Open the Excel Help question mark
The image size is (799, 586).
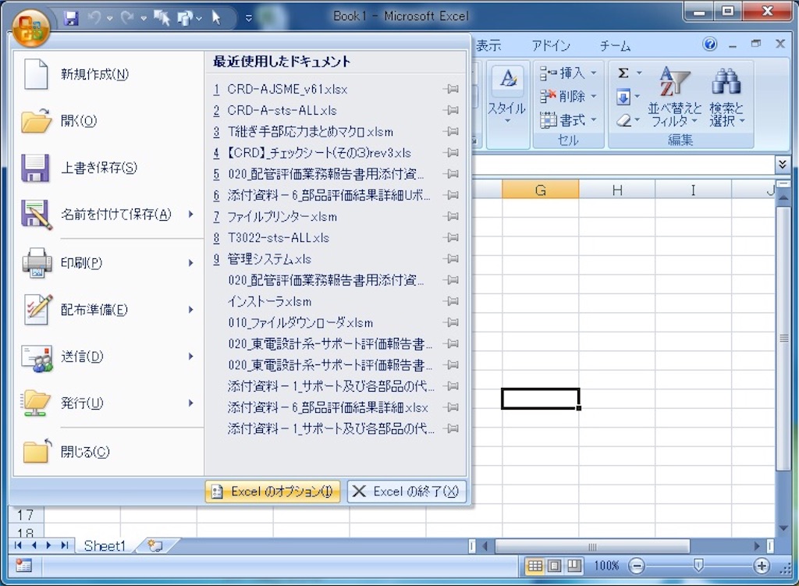click(x=710, y=44)
